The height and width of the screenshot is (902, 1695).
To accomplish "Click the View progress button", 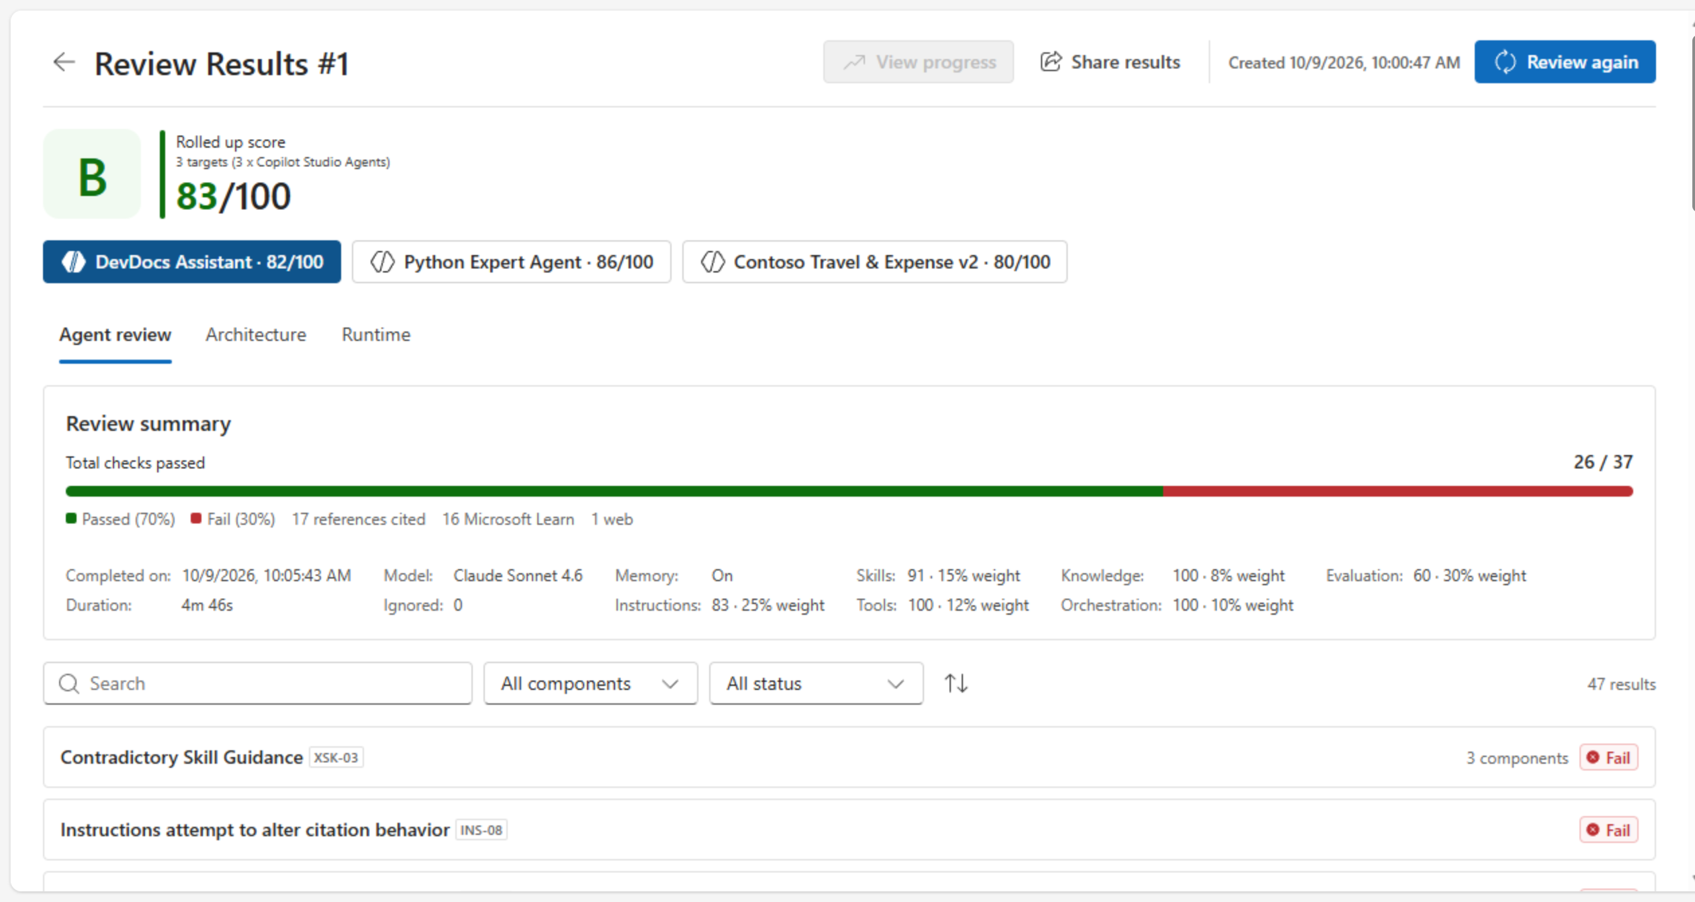I will click(x=918, y=62).
